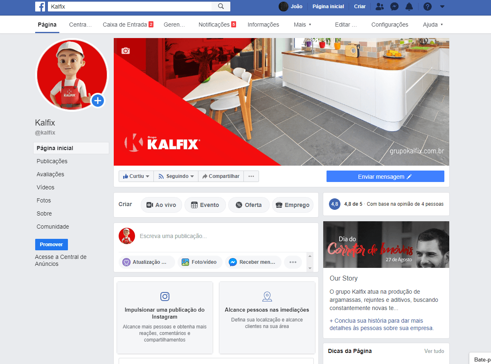491x364 pixels.
Task: Click the composer scrollbar down arrow
Action: 310,268
